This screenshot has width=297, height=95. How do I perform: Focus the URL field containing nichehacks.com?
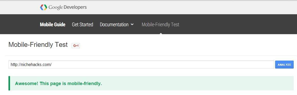pos(141,65)
